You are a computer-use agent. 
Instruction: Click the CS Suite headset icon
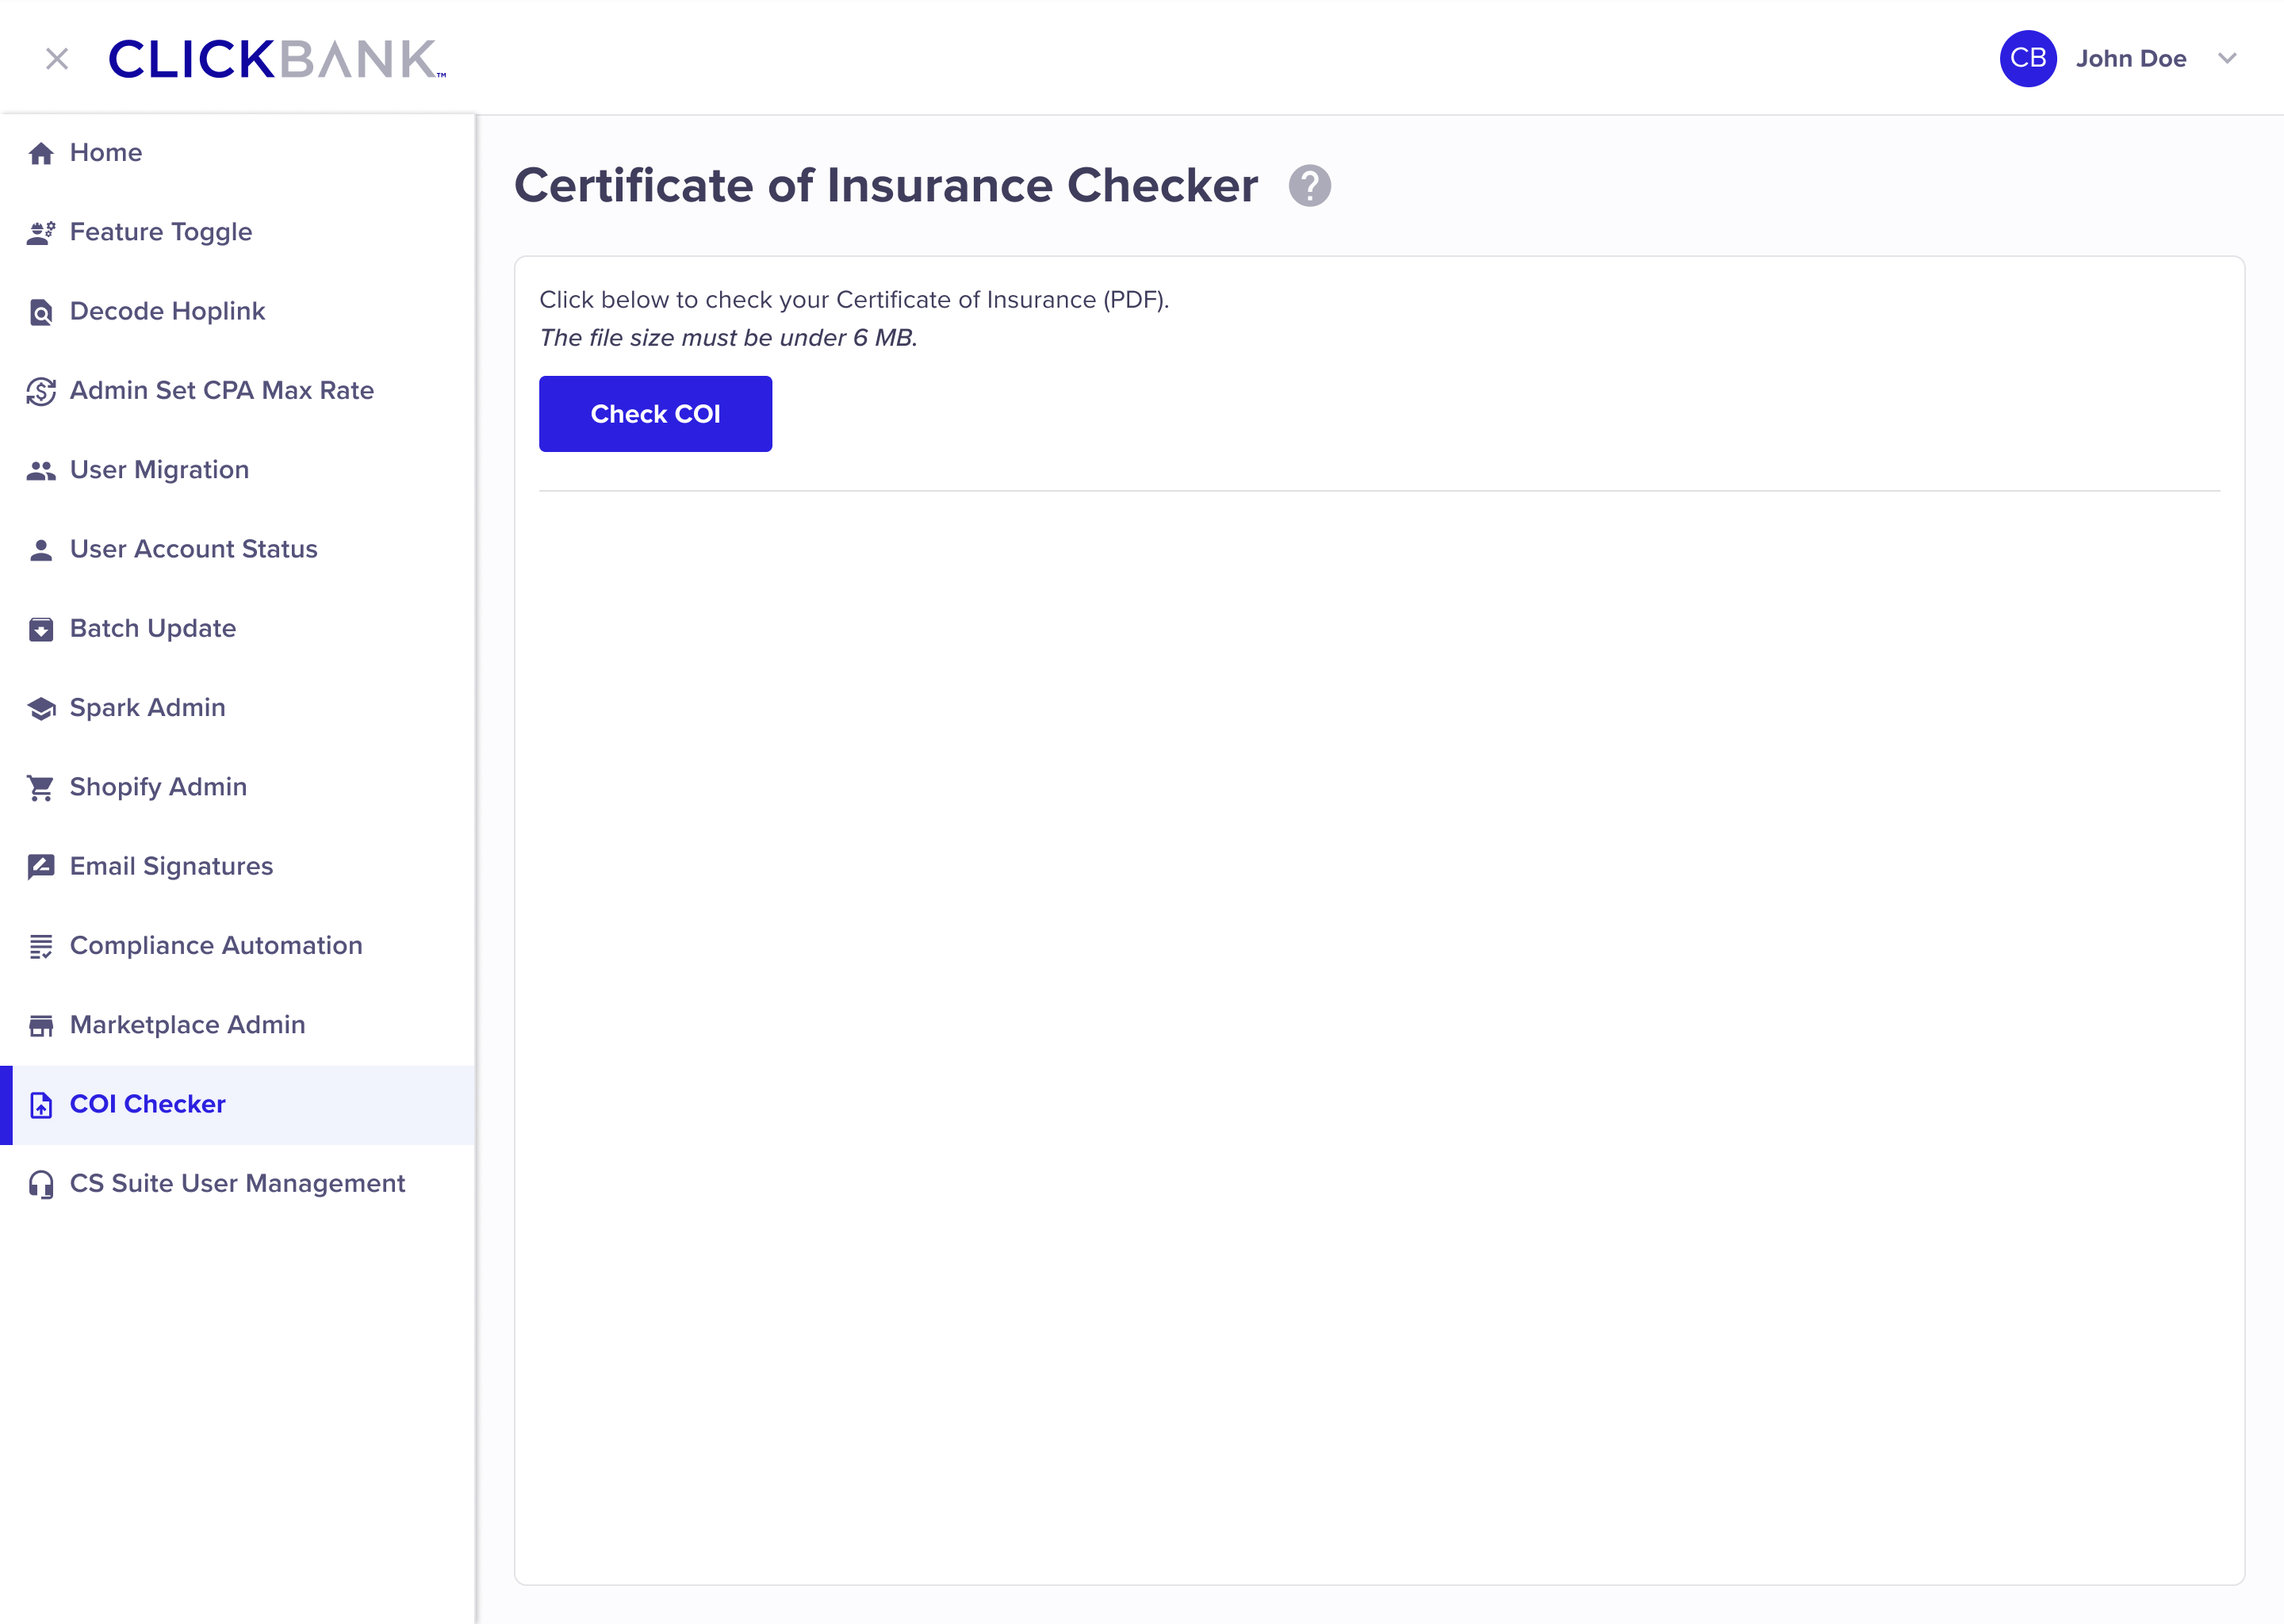41,1184
